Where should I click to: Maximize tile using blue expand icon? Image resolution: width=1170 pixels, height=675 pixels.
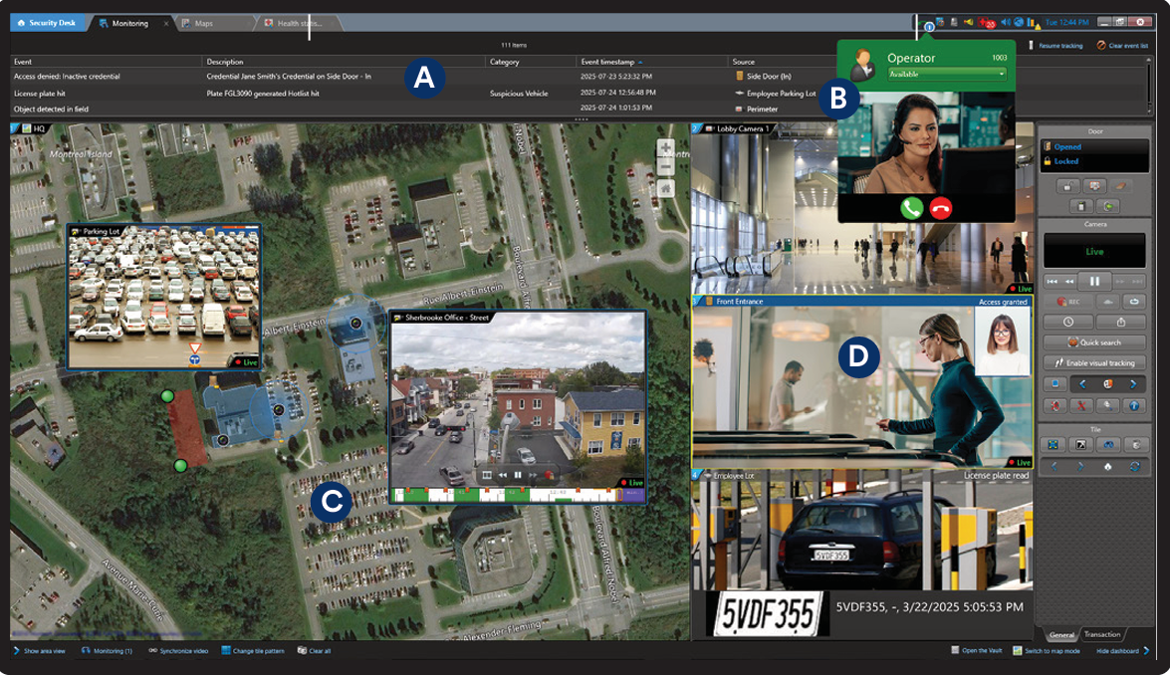(1053, 445)
